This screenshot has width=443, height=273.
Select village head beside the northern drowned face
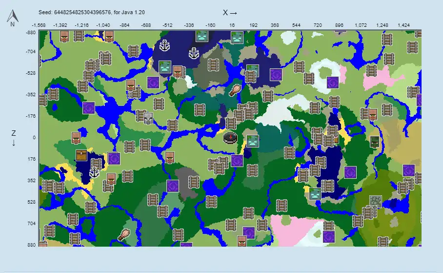(178, 72)
